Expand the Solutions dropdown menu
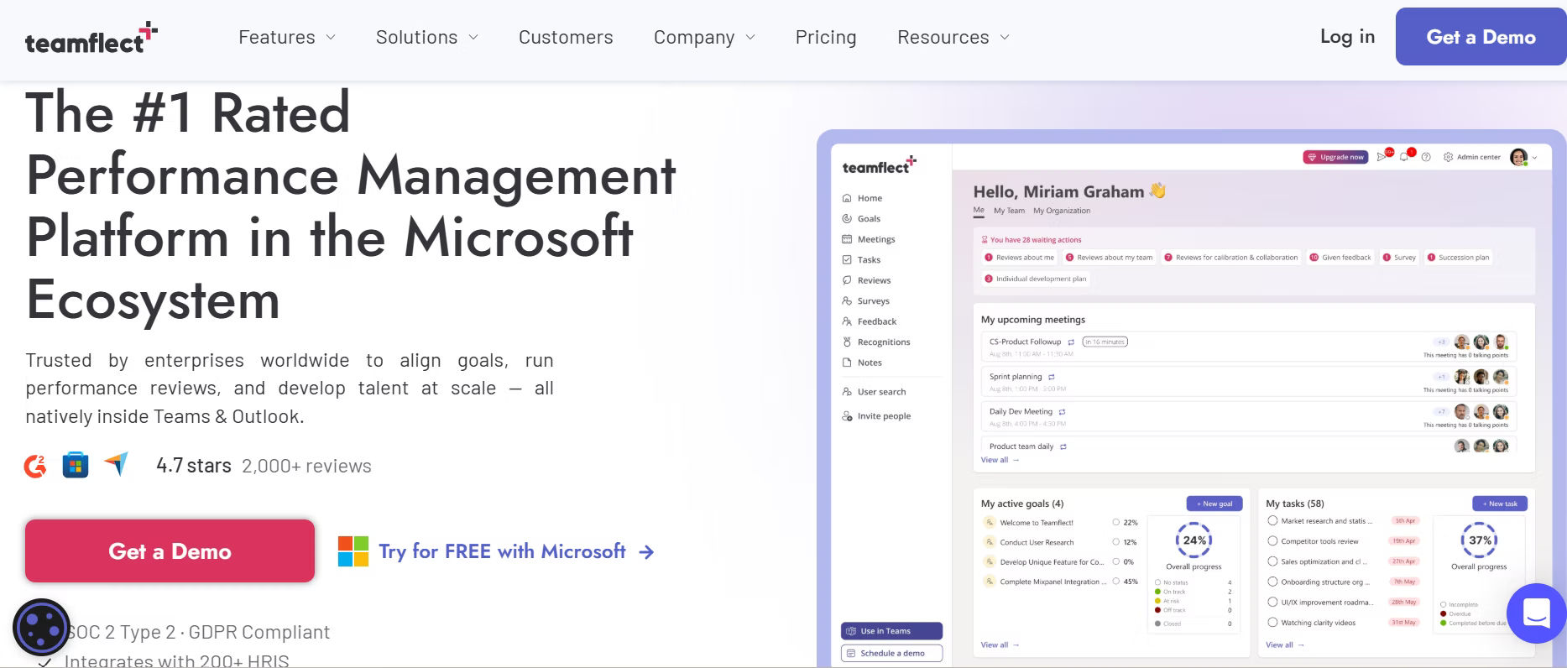 [x=426, y=38]
